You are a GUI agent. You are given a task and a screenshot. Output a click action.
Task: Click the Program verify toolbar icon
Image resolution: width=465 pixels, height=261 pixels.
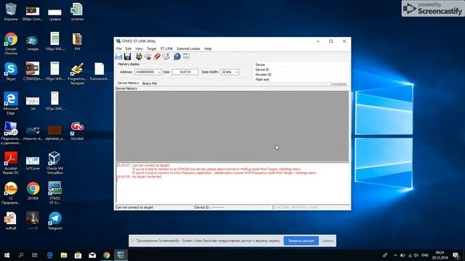[166, 57]
